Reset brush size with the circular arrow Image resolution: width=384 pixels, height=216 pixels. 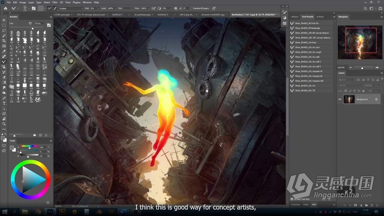tap(30, 23)
